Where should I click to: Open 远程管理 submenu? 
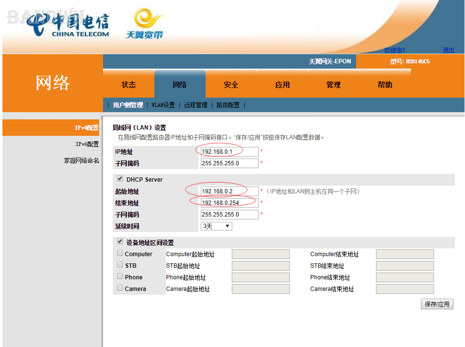pyautogui.click(x=196, y=105)
